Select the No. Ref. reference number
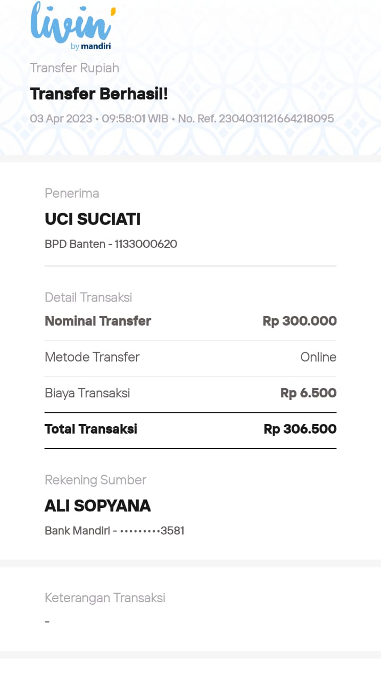 coord(256,118)
